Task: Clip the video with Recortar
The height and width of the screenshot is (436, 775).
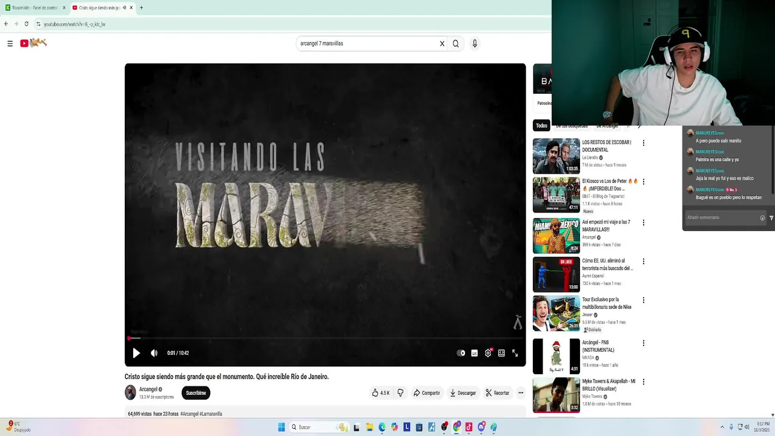Action: [498, 393]
